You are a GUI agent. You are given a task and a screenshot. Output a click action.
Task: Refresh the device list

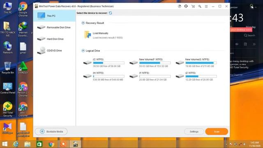111,13
